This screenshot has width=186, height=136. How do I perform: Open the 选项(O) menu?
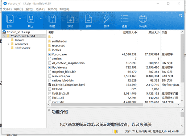(41, 9)
